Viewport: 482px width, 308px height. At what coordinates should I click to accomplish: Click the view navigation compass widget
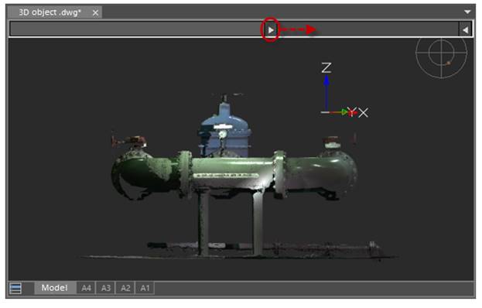click(x=442, y=53)
